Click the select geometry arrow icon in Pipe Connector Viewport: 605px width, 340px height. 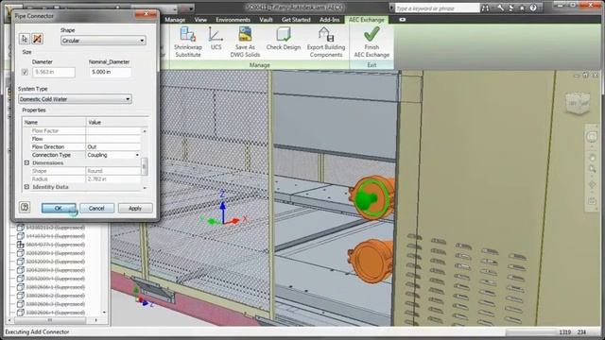pyautogui.click(x=25, y=39)
